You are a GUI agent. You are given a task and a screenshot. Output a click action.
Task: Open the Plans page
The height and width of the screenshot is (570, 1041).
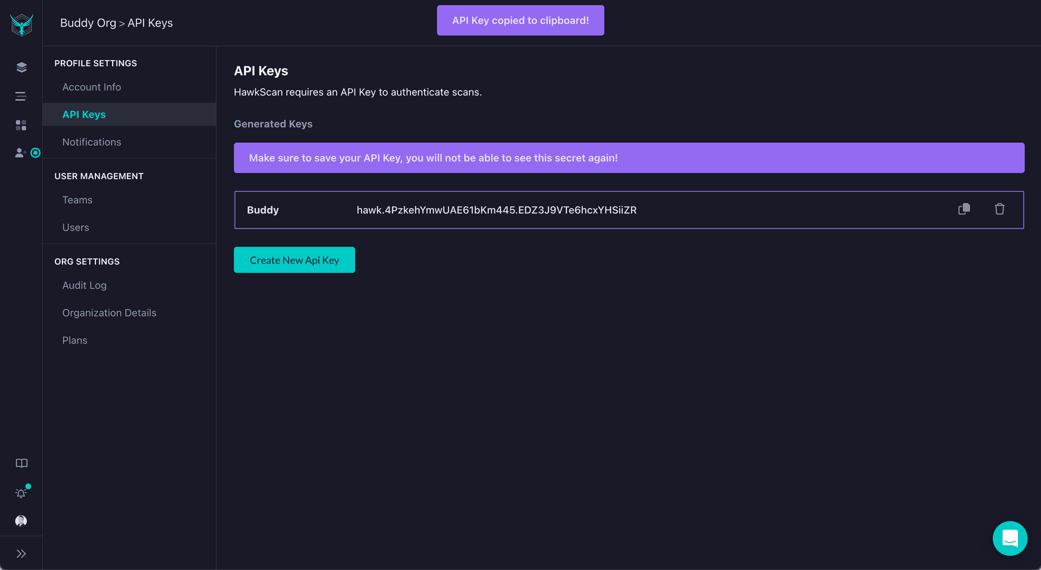click(74, 340)
